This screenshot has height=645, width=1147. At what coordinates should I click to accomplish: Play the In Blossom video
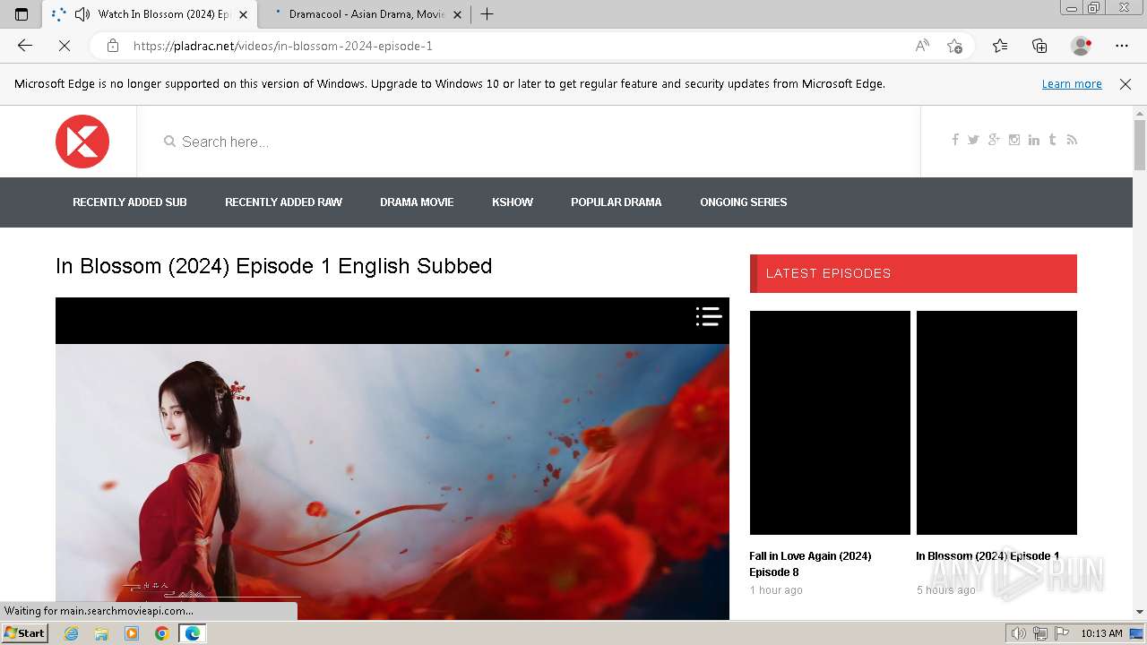pos(392,482)
